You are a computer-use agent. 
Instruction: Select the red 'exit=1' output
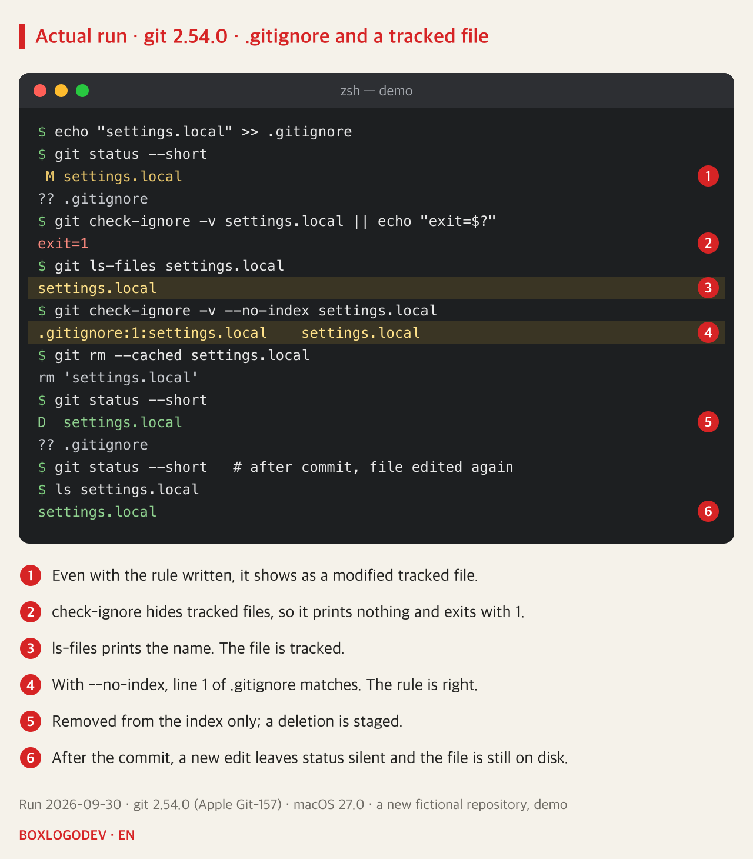[x=63, y=244]
